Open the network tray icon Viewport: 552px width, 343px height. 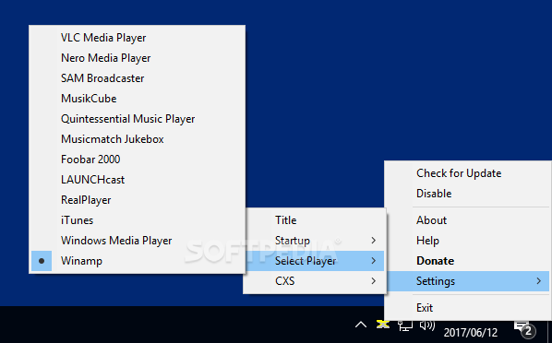[x=405, y=325]
